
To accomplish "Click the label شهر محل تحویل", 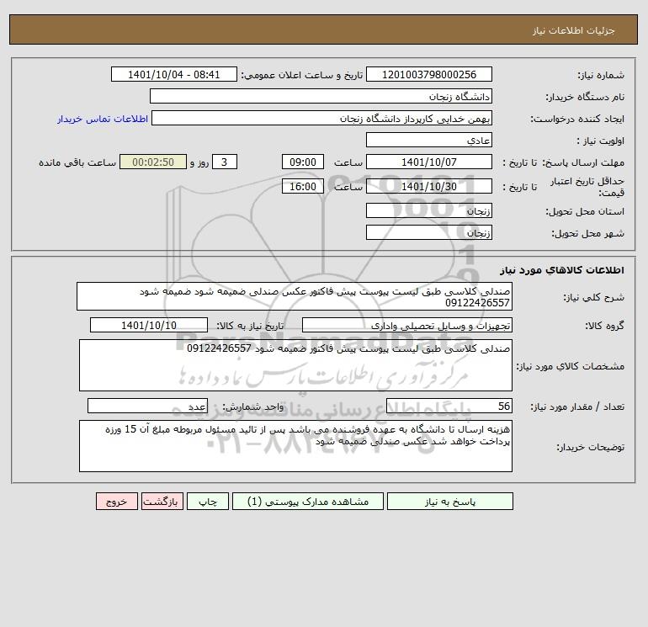I will [588, 233].
